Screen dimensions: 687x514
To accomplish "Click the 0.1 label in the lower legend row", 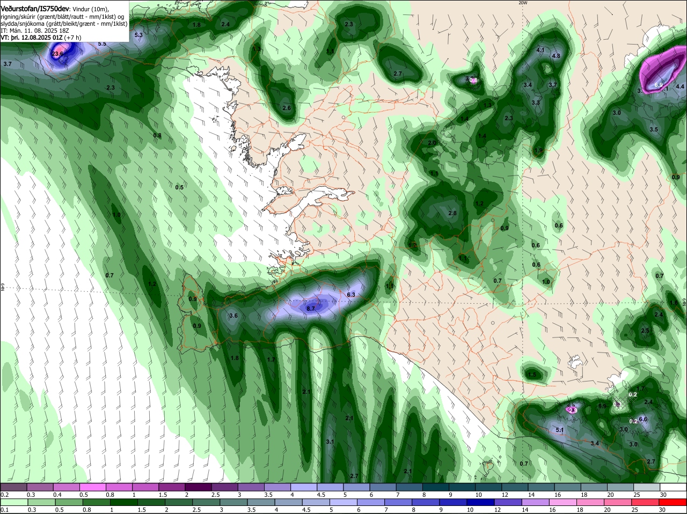I will [4, 511].
